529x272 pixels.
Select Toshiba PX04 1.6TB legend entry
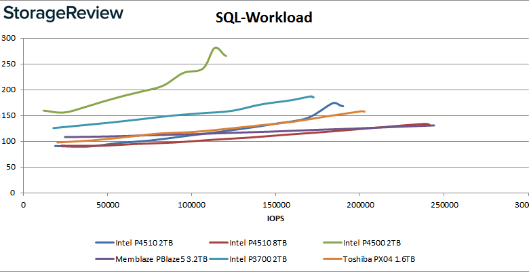[x=369, y=259]
